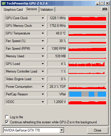111x136 pixels.
Task: Click the 1228.1 MHz core clock value
Action: tap(57, 18)
